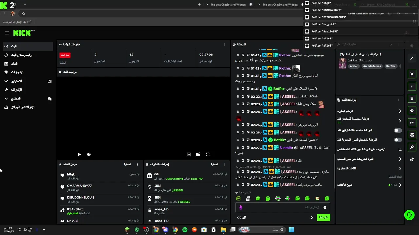This screenshot has height=235, width=419.
Task: Click the green chat send button
Action: (x=323, y=217)
